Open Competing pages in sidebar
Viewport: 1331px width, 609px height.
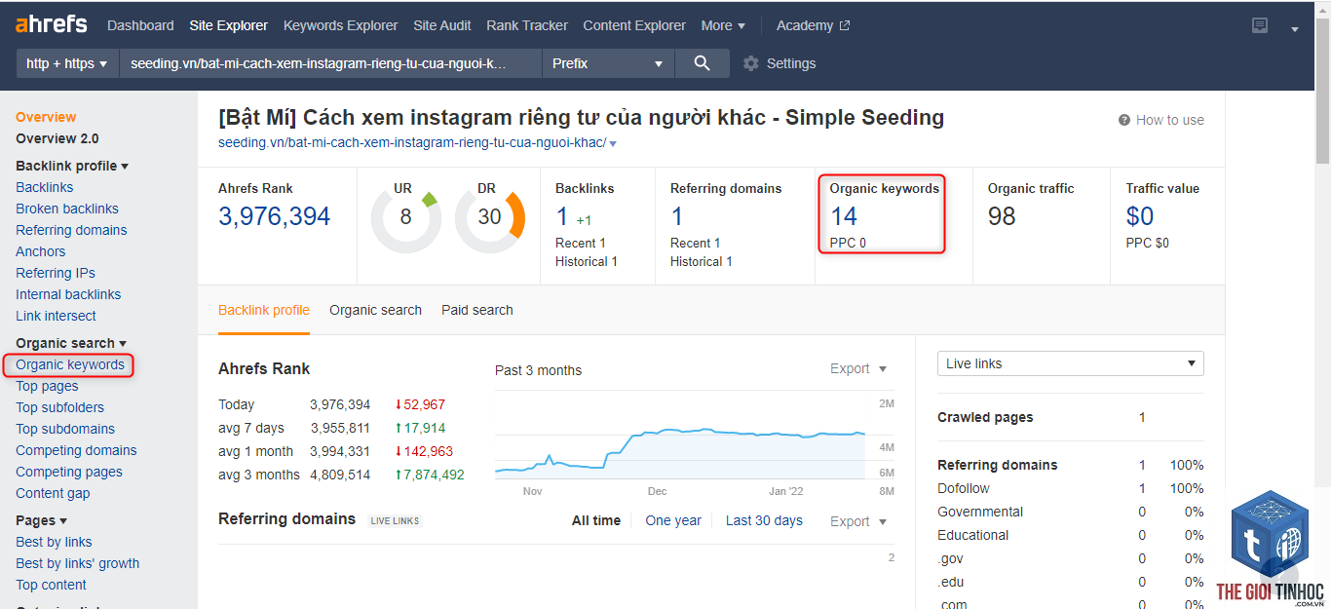[69, 472]
